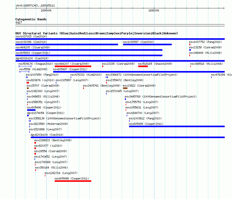Click the nsv348516 (Mills2006) label
This screenshot has width=232, height=199.
coord(206,64)
